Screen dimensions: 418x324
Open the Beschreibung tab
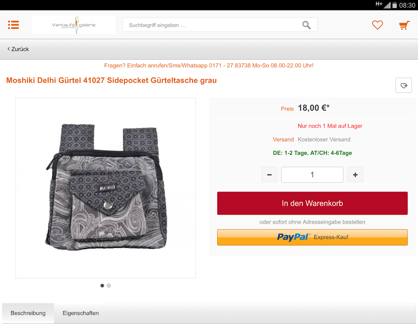pyautogui.click(x=28, y=313)
